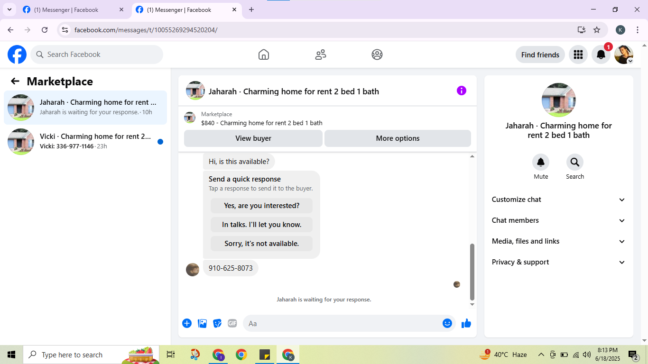Image resolution: width=648 pixels, height=364 pixels.
Task: Click Find friends button
Action: [540, 55]
